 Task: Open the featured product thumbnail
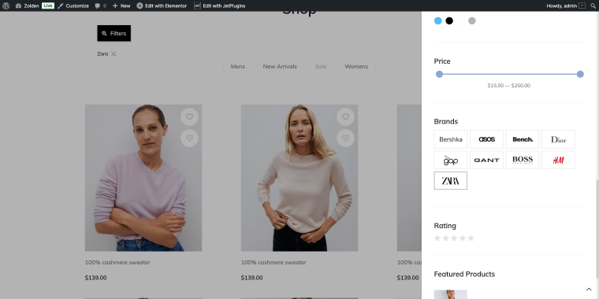pyautogui.click(x=450, y=294)
